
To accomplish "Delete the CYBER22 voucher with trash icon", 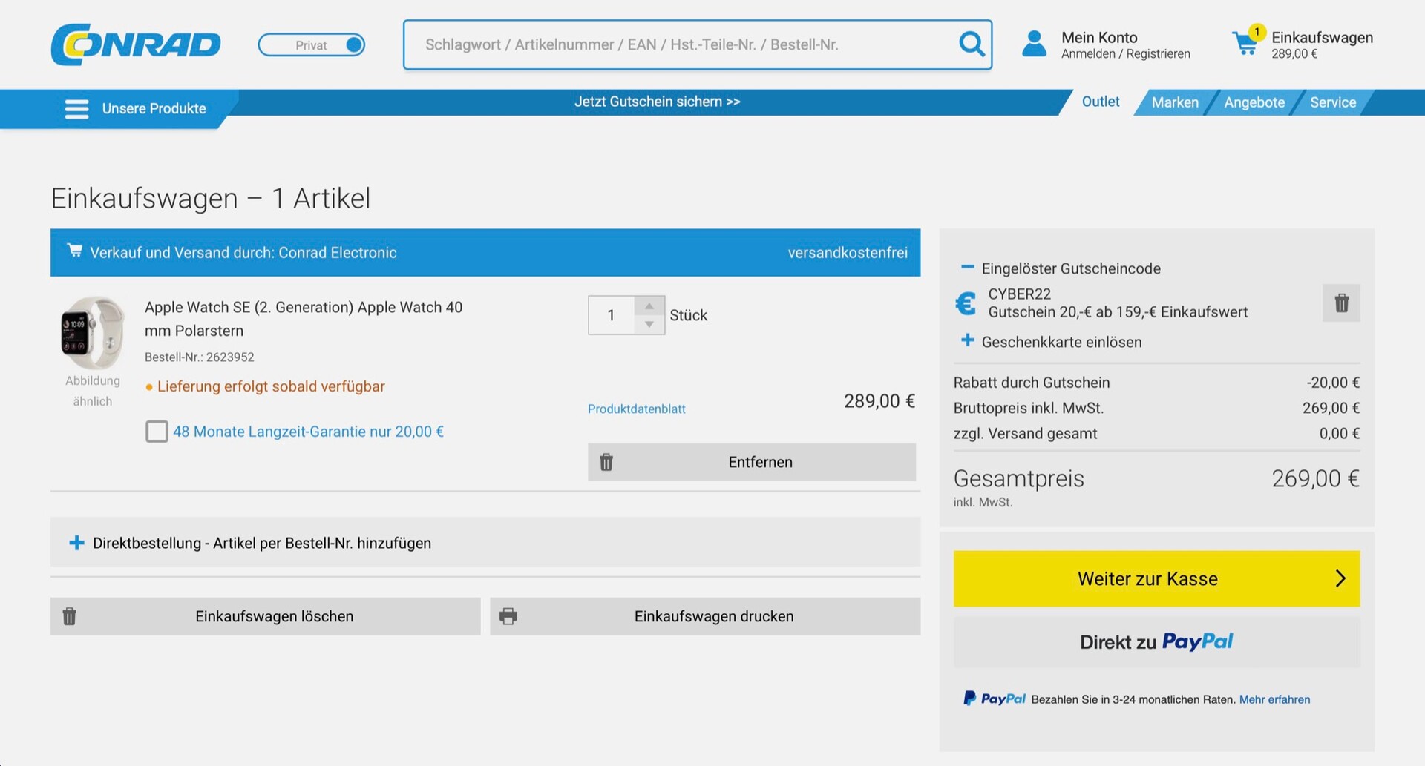I will (1341, 303).
